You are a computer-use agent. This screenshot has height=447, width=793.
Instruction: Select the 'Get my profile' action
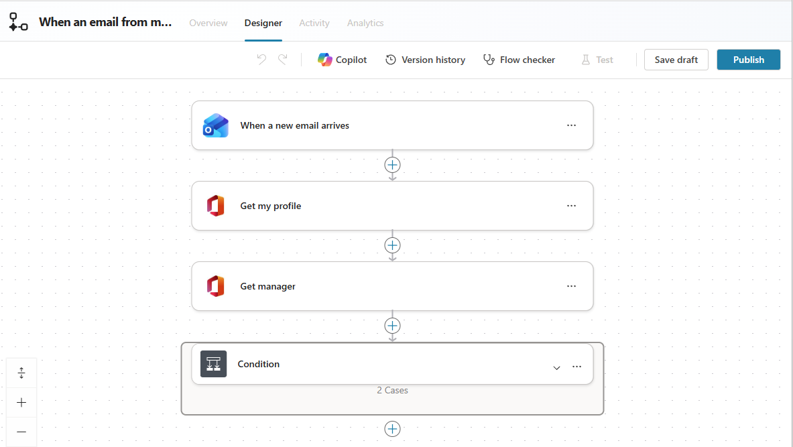point(392,206)
